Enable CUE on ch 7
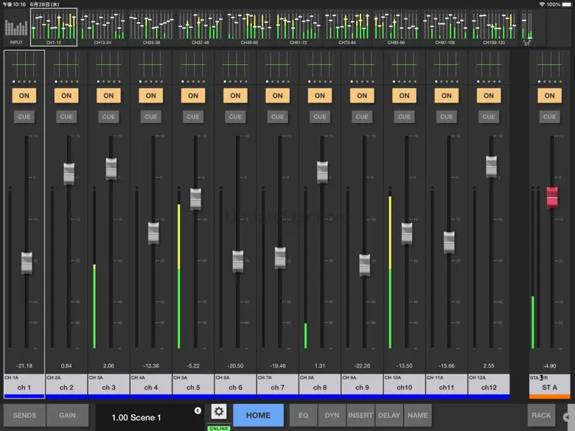This screenshot has width=575, height=431. [x=278, y=117]
